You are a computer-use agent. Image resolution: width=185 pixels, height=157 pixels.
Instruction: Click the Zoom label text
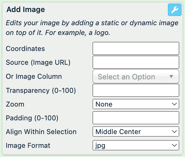click(x=15, y=104)
